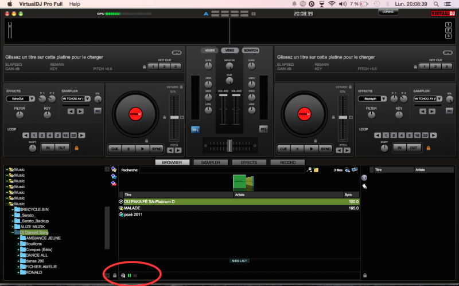Select the MALADE track in list
The image size is (459, 286).
pos(132,208)
